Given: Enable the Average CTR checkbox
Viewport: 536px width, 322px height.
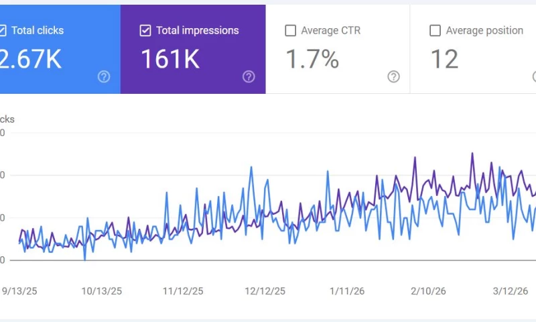Looking at the screenshot, I should (290, 30).
